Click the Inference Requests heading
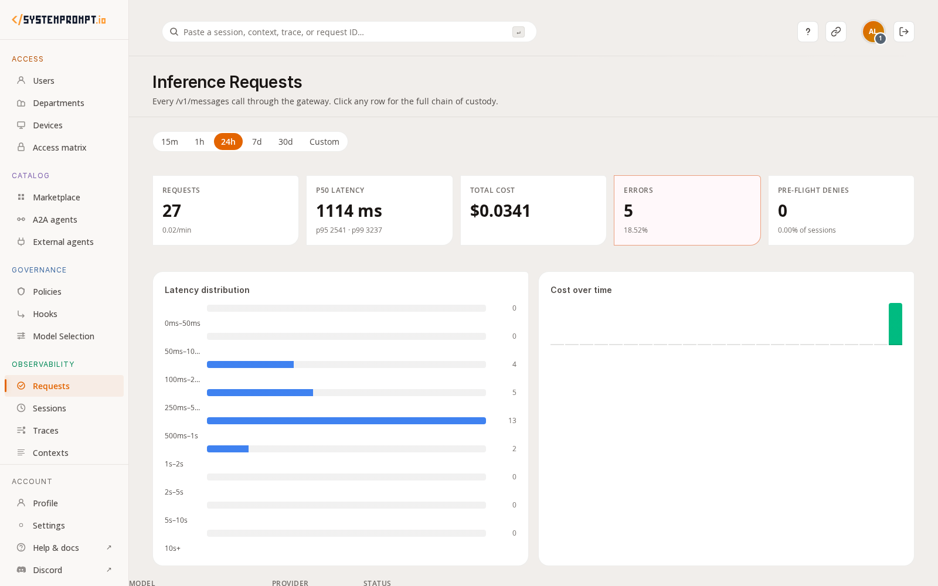The width and height of the screenshot is (938, 586). [x=227, y=82]
